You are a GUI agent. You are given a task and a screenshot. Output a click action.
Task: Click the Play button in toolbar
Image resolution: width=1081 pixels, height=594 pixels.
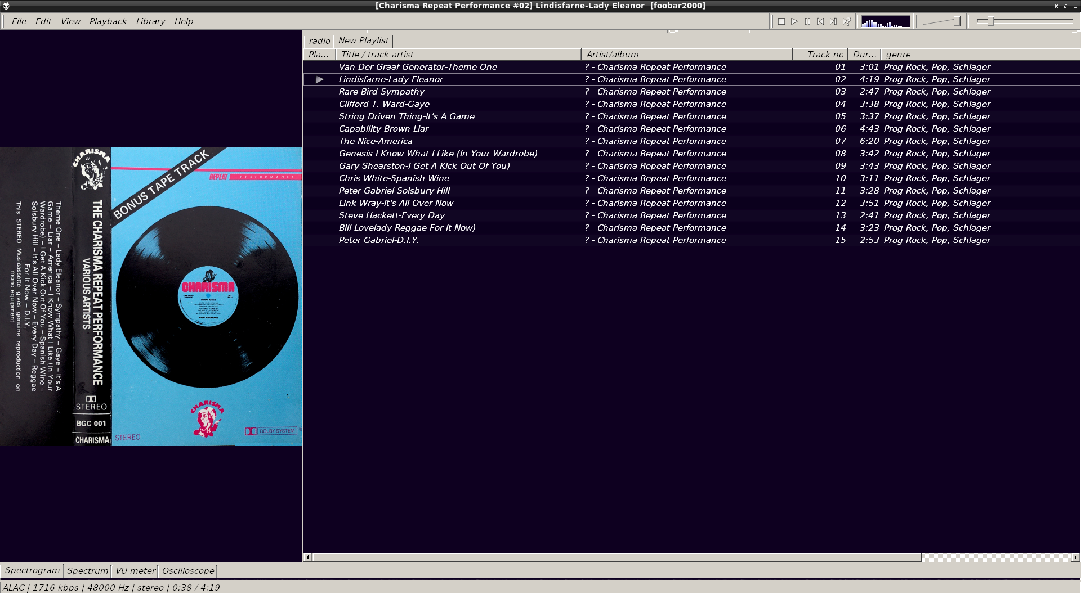point(794,21)
